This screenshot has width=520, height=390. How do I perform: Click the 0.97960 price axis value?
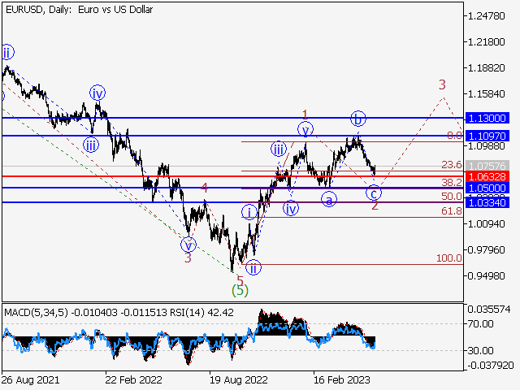coord(486,250)
